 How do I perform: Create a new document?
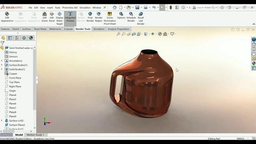pyautogui.click(x=121, y=8)
